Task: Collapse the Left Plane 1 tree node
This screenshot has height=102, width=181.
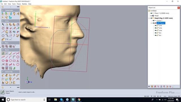Action: tap(151, 23)
